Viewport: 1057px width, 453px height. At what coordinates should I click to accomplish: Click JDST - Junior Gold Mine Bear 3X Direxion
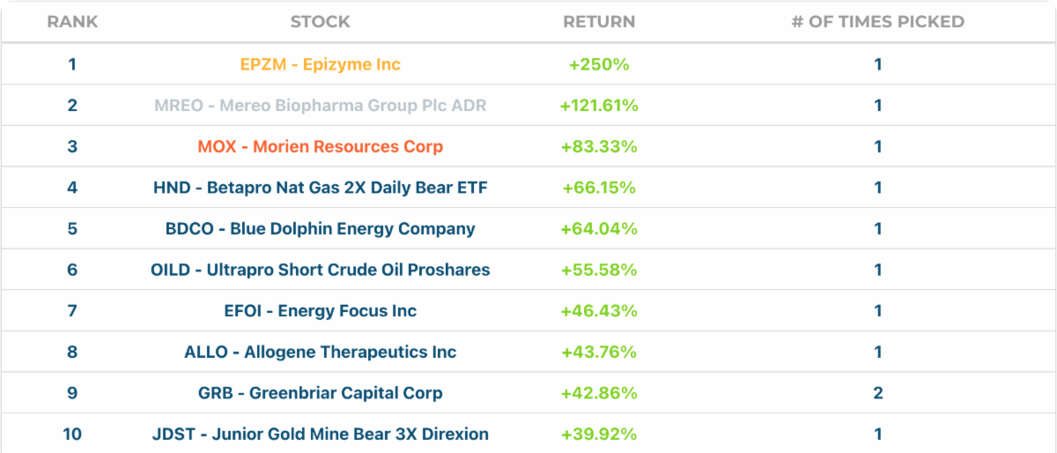coord(320,434)
